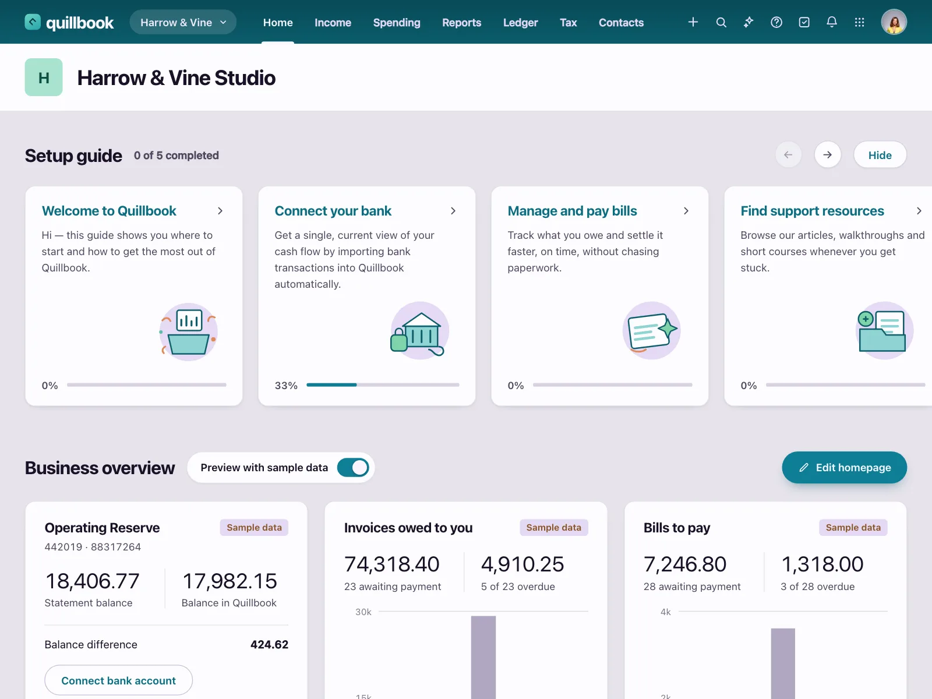Click the 424.62 balance difference value
932x699 pixels.
pyautogui.click(x=269, y=644)
